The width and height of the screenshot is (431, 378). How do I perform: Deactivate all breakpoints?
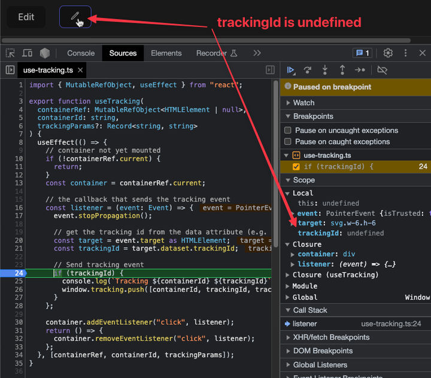tap(382, 70)
